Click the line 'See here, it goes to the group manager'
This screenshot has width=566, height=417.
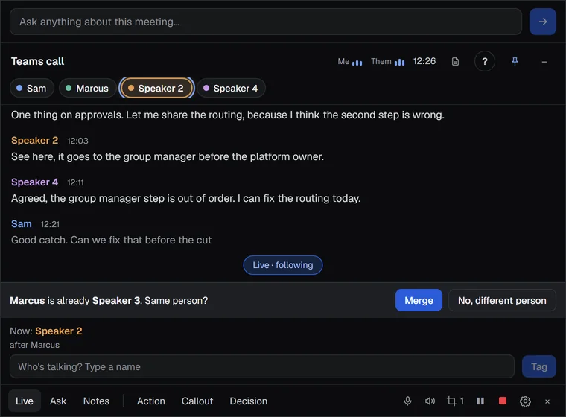(x=168, y=156)
